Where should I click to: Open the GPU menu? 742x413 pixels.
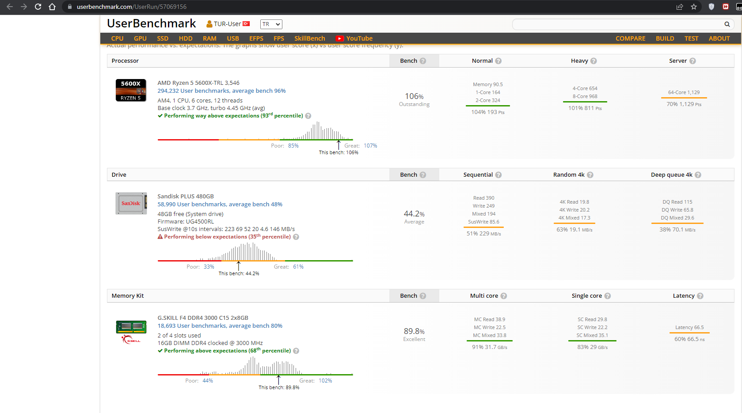click(140, 38)
